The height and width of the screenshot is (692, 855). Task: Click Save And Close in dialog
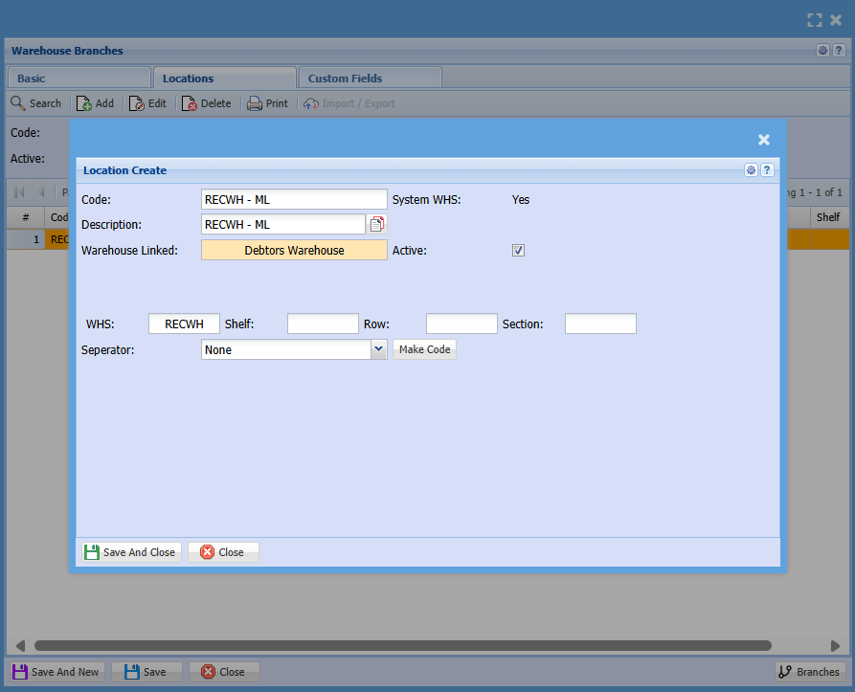click(x=129, y=552)
